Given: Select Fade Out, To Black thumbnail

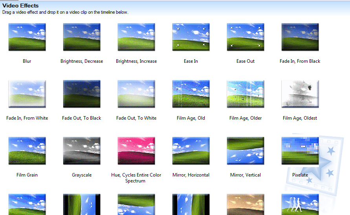Looking at the screenshot, I should (82, 94).
